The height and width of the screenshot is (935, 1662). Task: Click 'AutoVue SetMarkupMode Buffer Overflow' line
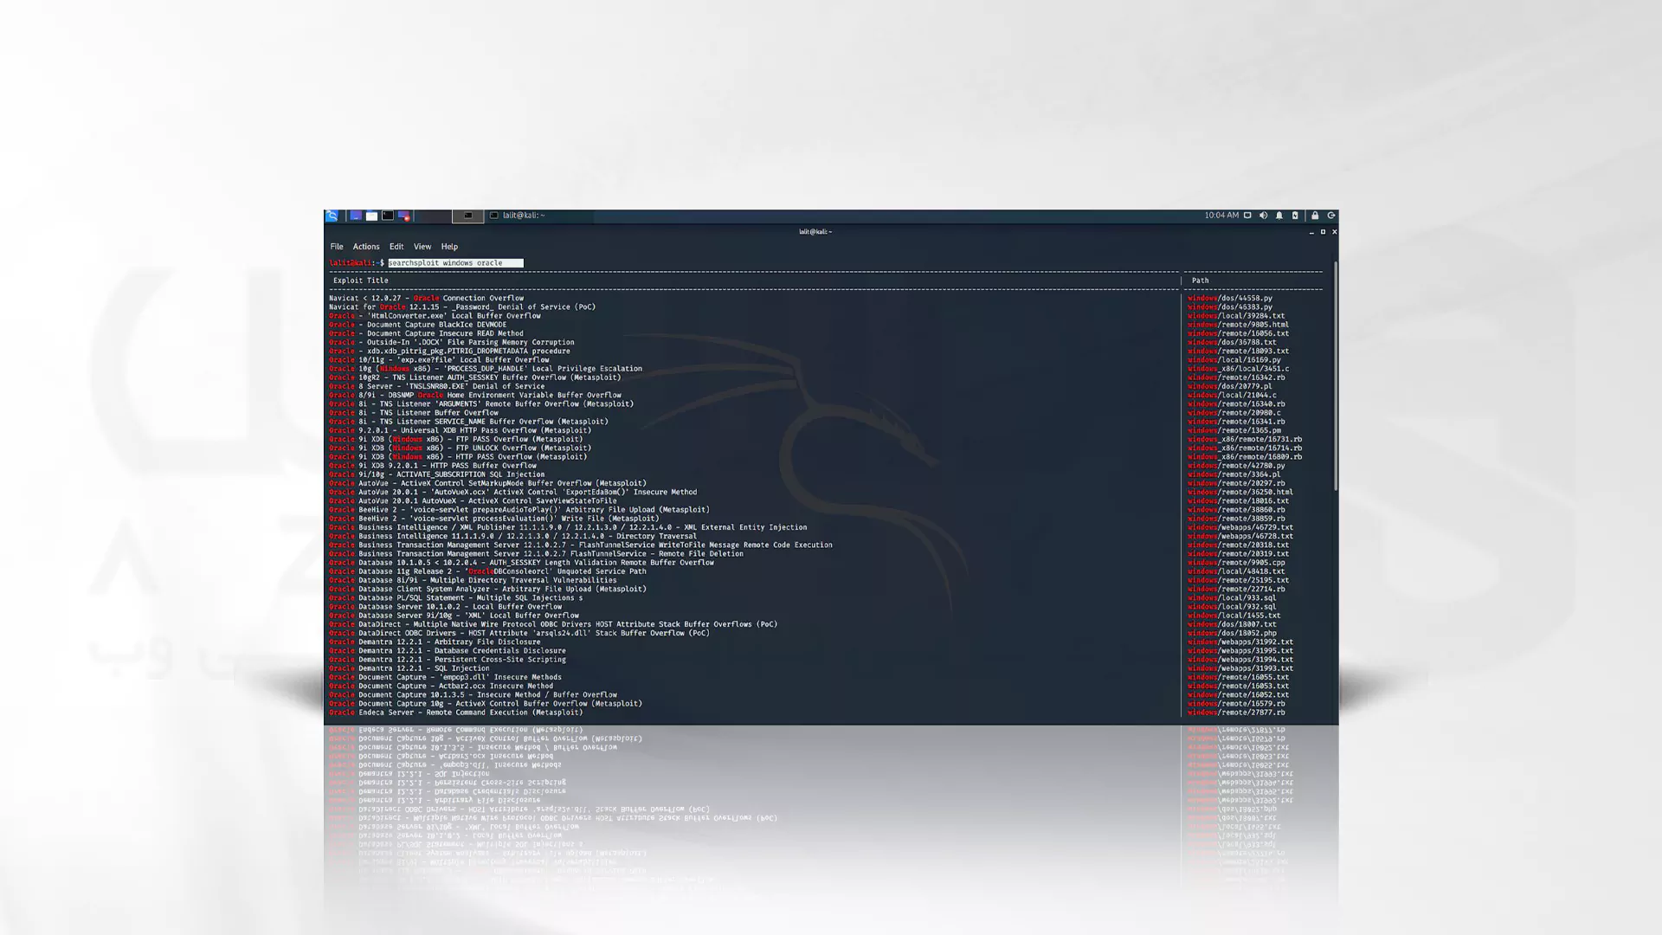pos(487,483)
